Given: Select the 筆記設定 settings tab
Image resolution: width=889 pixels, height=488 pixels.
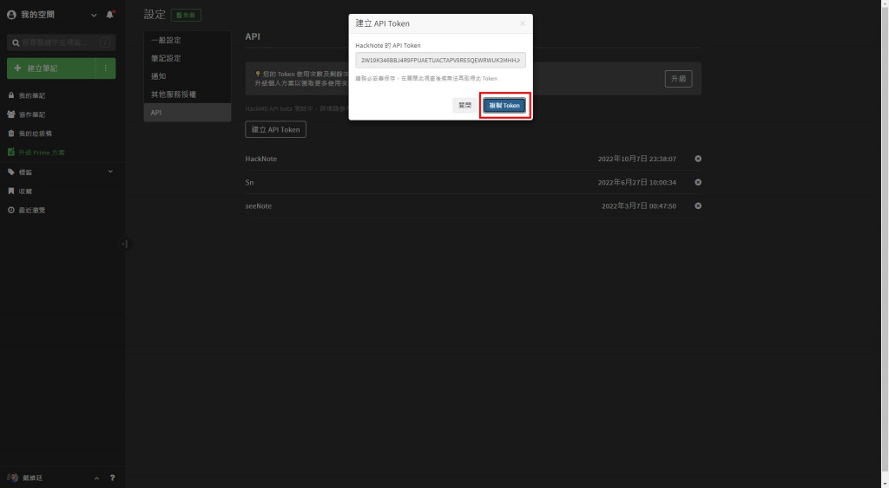Looking at the screenshot, I should 188,58.
